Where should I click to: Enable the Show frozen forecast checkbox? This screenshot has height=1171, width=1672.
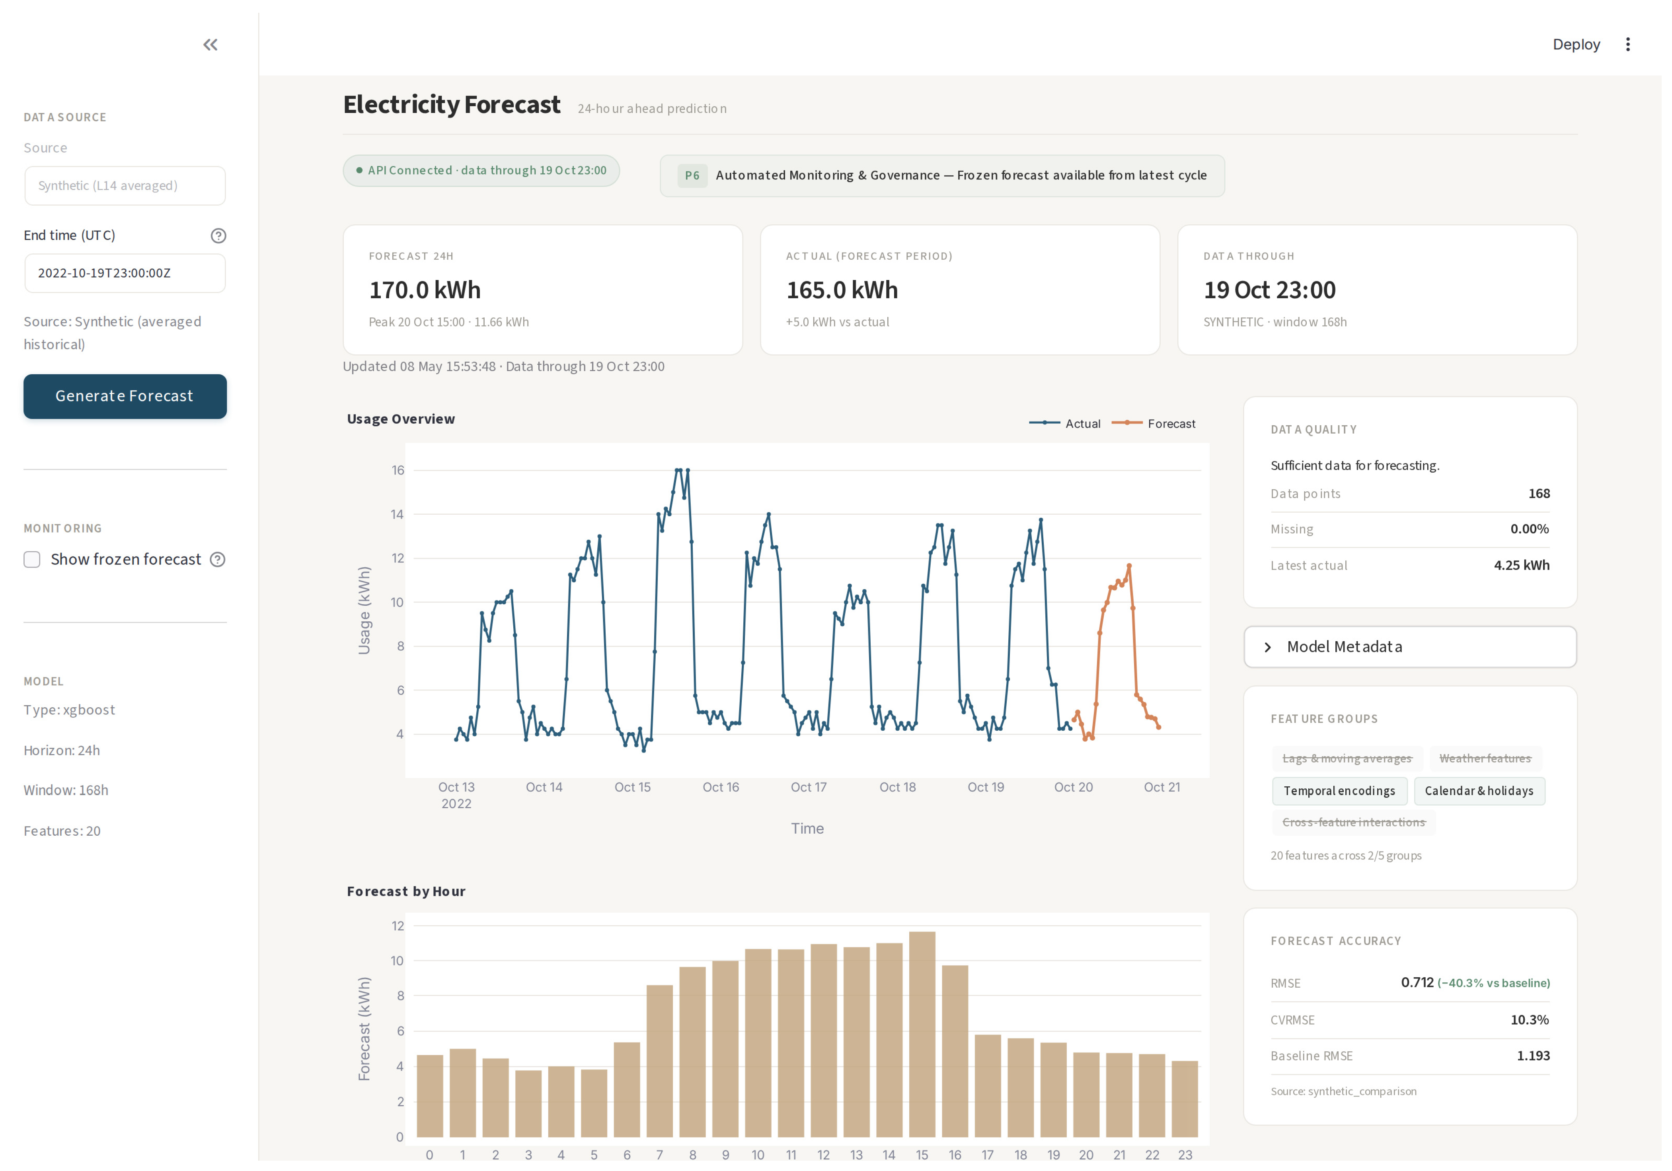pos(32,560)
